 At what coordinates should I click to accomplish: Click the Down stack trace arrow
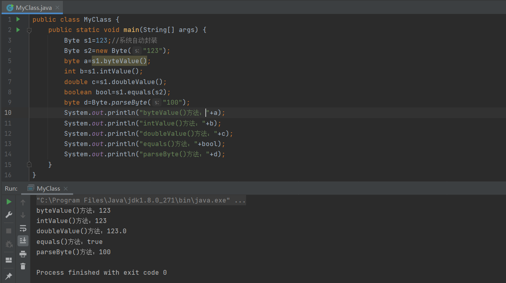(x=23, y=215)
